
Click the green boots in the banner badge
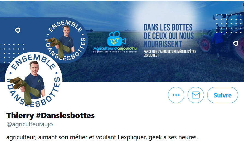(60, 47)
